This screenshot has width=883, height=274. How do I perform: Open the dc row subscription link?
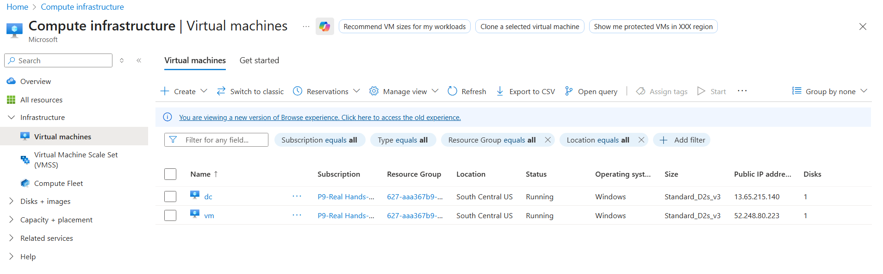[346, 197]
